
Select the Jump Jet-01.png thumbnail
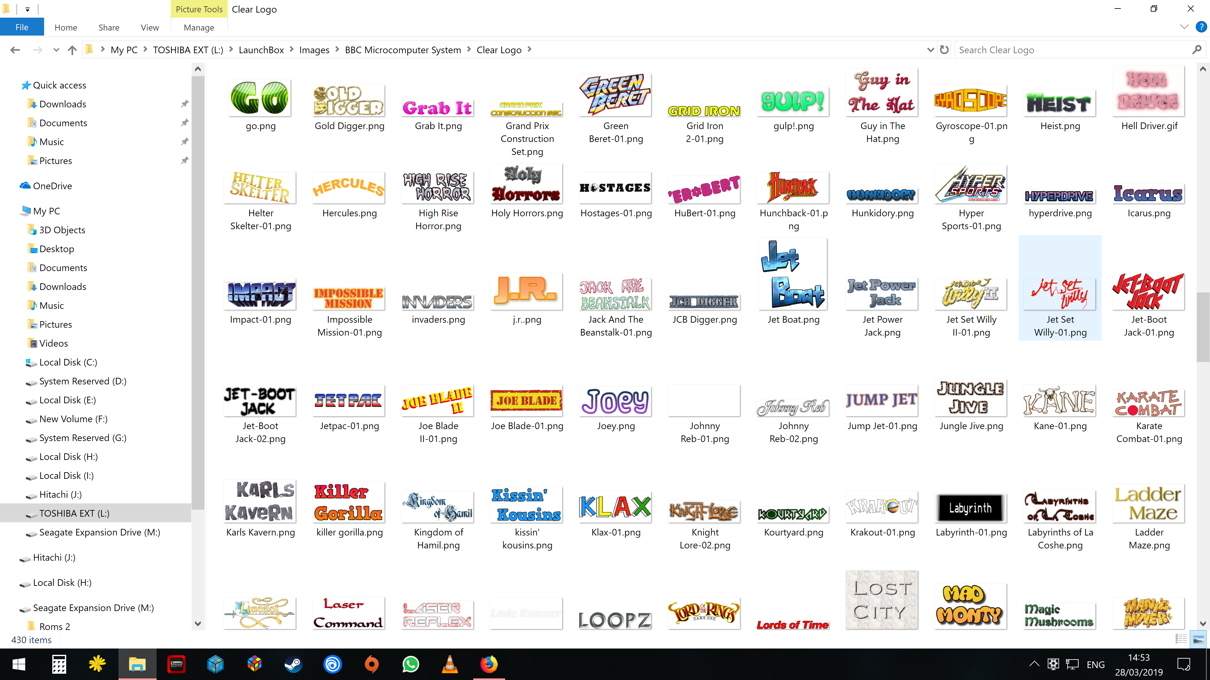click(882, 400)
